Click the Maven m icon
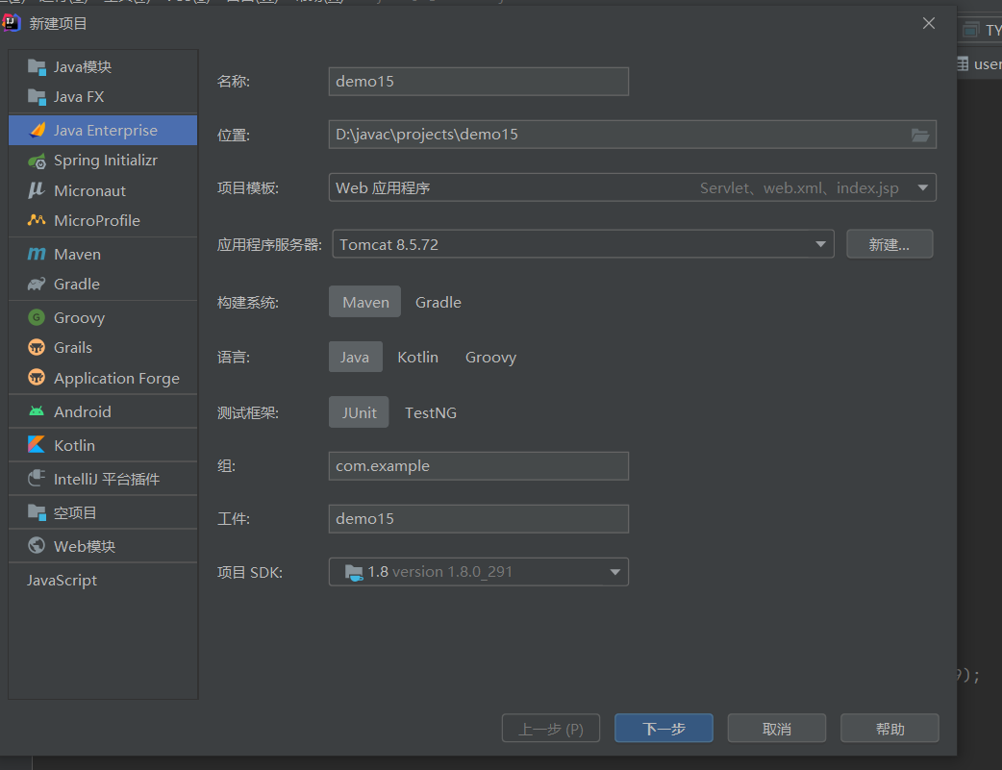 [37, 255]
